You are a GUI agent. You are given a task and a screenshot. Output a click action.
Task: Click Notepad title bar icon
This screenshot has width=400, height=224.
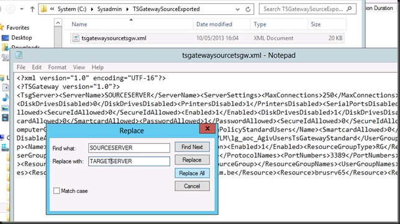point(19,55)
